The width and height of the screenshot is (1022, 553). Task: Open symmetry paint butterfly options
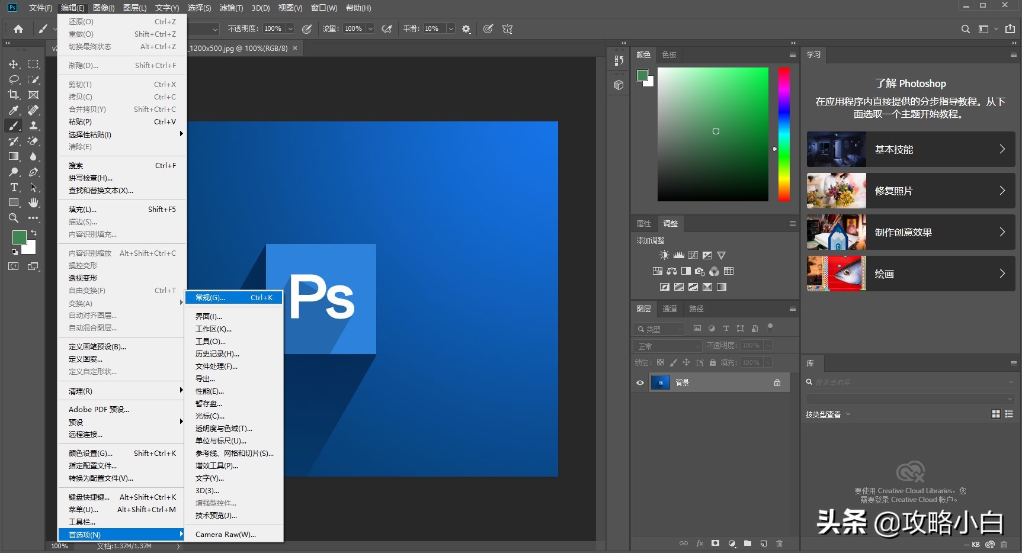pos(508,28)
